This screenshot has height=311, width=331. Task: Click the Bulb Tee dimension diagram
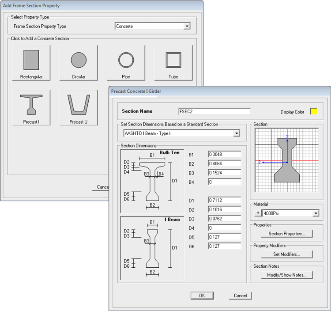(x=152, y=181)
